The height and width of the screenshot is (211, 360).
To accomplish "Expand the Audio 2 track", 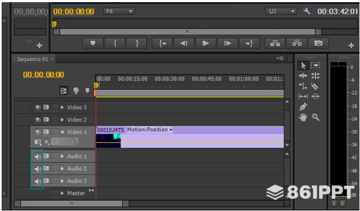I will [x=62, y=169].
